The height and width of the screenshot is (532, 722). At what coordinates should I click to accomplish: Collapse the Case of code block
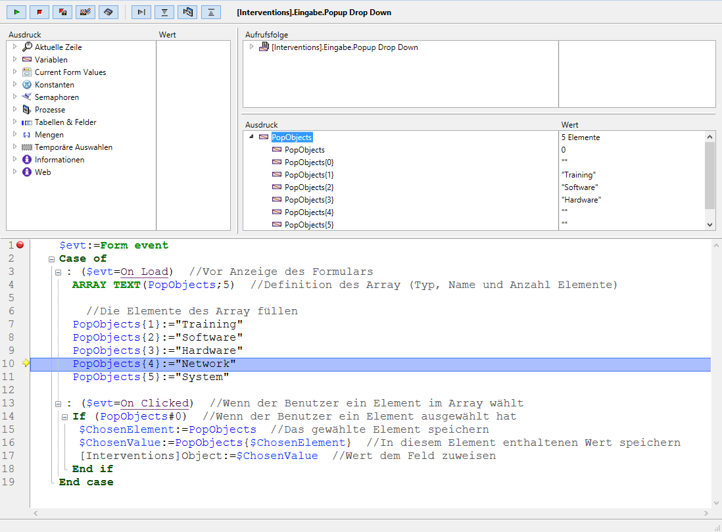click(x=52, y=259)
